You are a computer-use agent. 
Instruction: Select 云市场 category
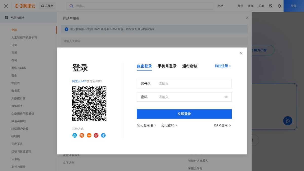click(15, 159)
